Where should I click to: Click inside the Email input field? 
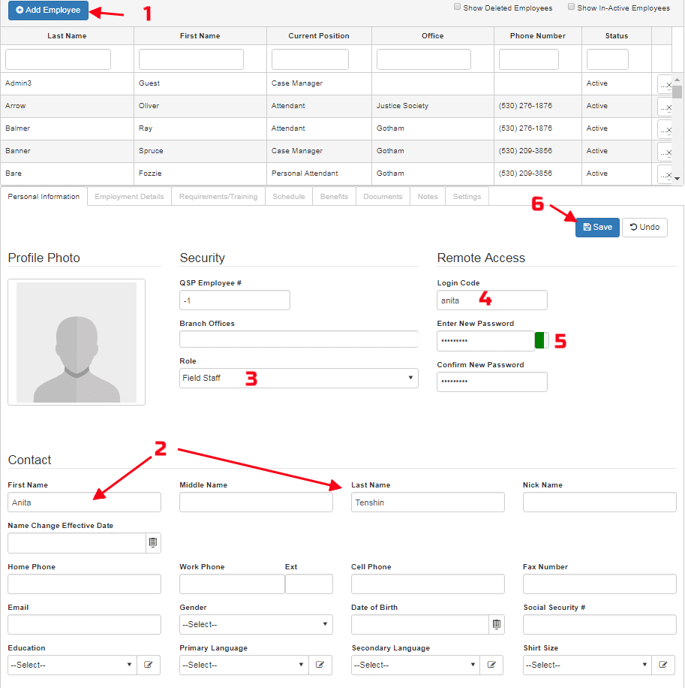84,623
